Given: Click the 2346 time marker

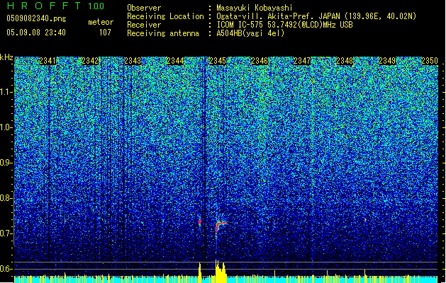Looking at the screenshot, I should pyautogui.click(x=260, y=61).
